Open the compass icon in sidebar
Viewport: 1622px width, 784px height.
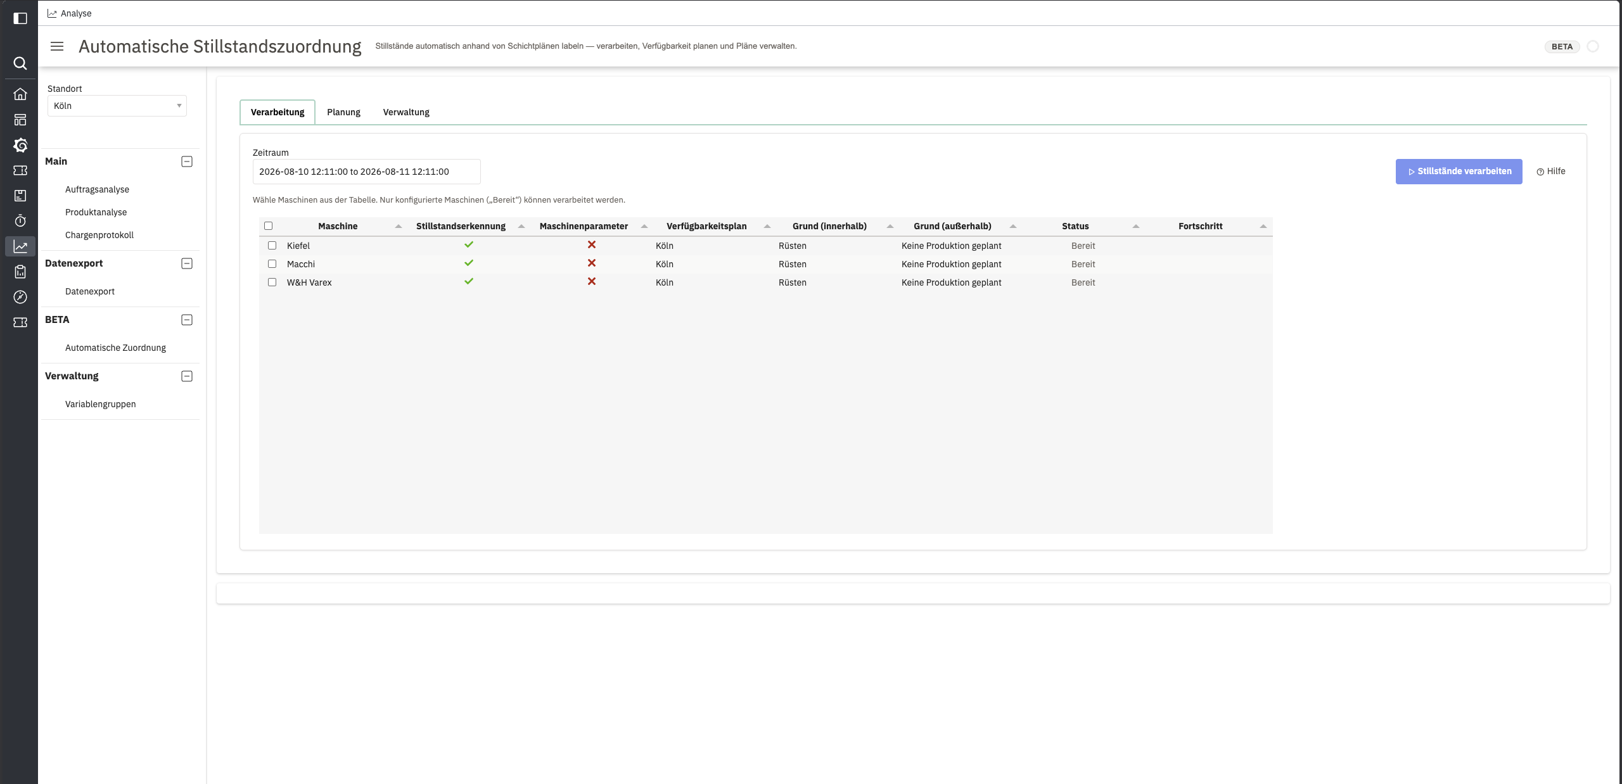click(x=20, y=297)
